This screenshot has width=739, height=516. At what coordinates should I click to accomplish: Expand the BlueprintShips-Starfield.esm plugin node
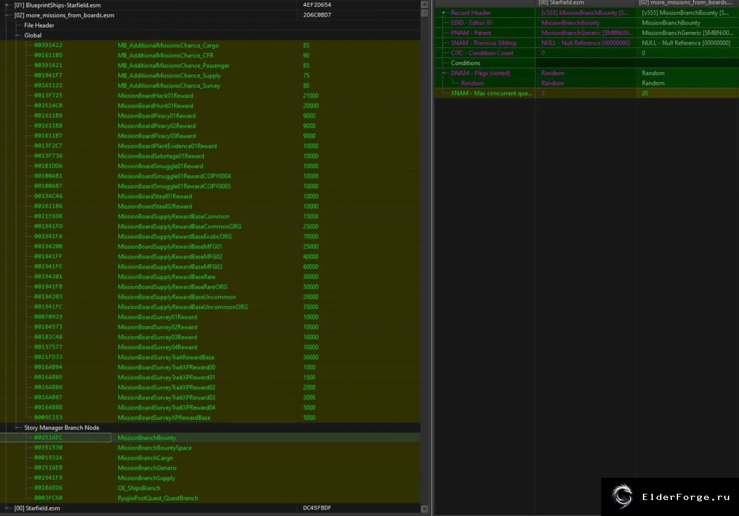point(7,5)
